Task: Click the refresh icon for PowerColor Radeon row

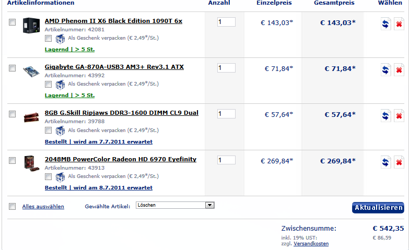Action: (385, 162)
